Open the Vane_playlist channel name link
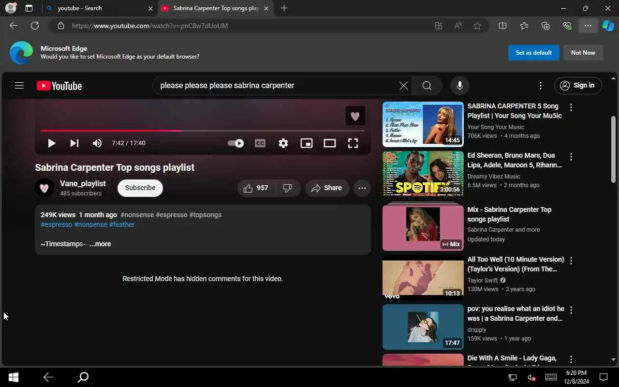The height and width of the screenshot is (387, 619). pos(83,183)
